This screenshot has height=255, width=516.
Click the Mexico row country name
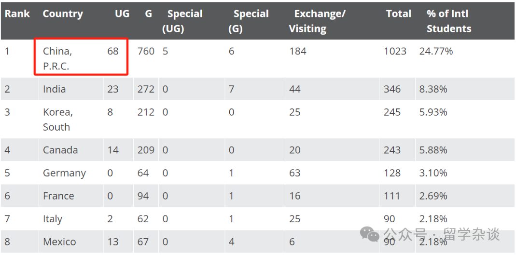point(59,242)
